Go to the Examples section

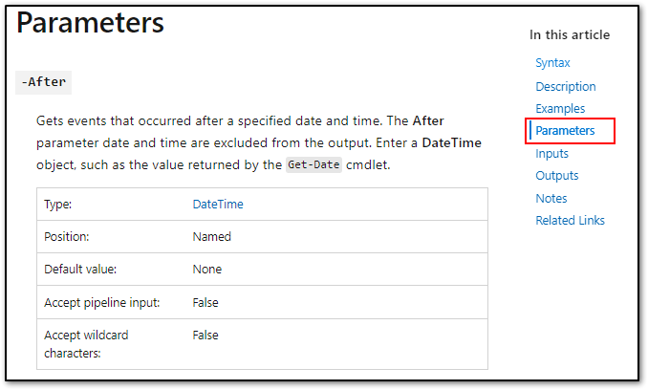pyautogui.click(x=560, y=109)
